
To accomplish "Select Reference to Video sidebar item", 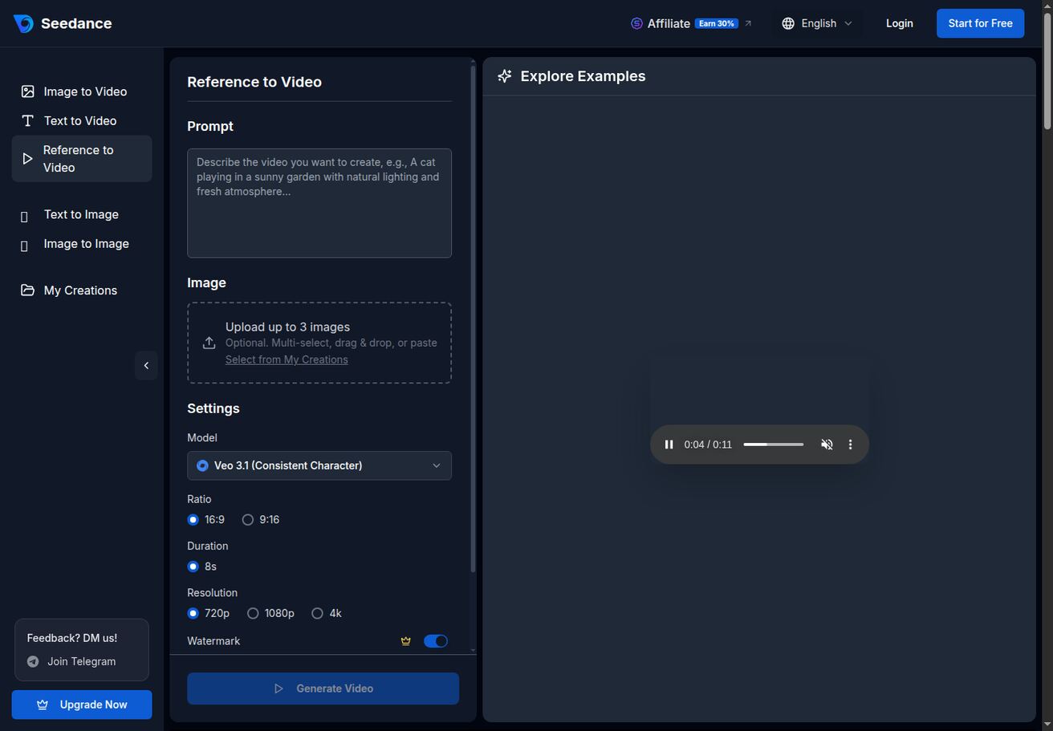I will (81, 159).
